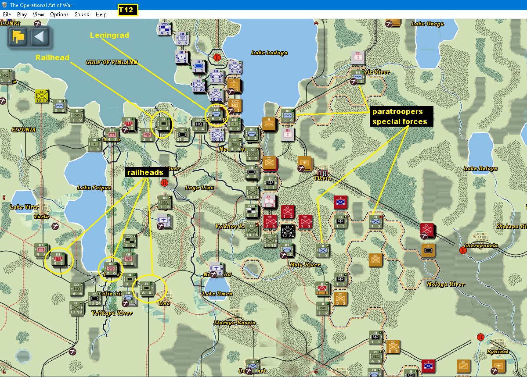This screenshot has width=527, height=377.
Task: Select the SEC unit south of Luga Line
Action: [x=164, y=202]
